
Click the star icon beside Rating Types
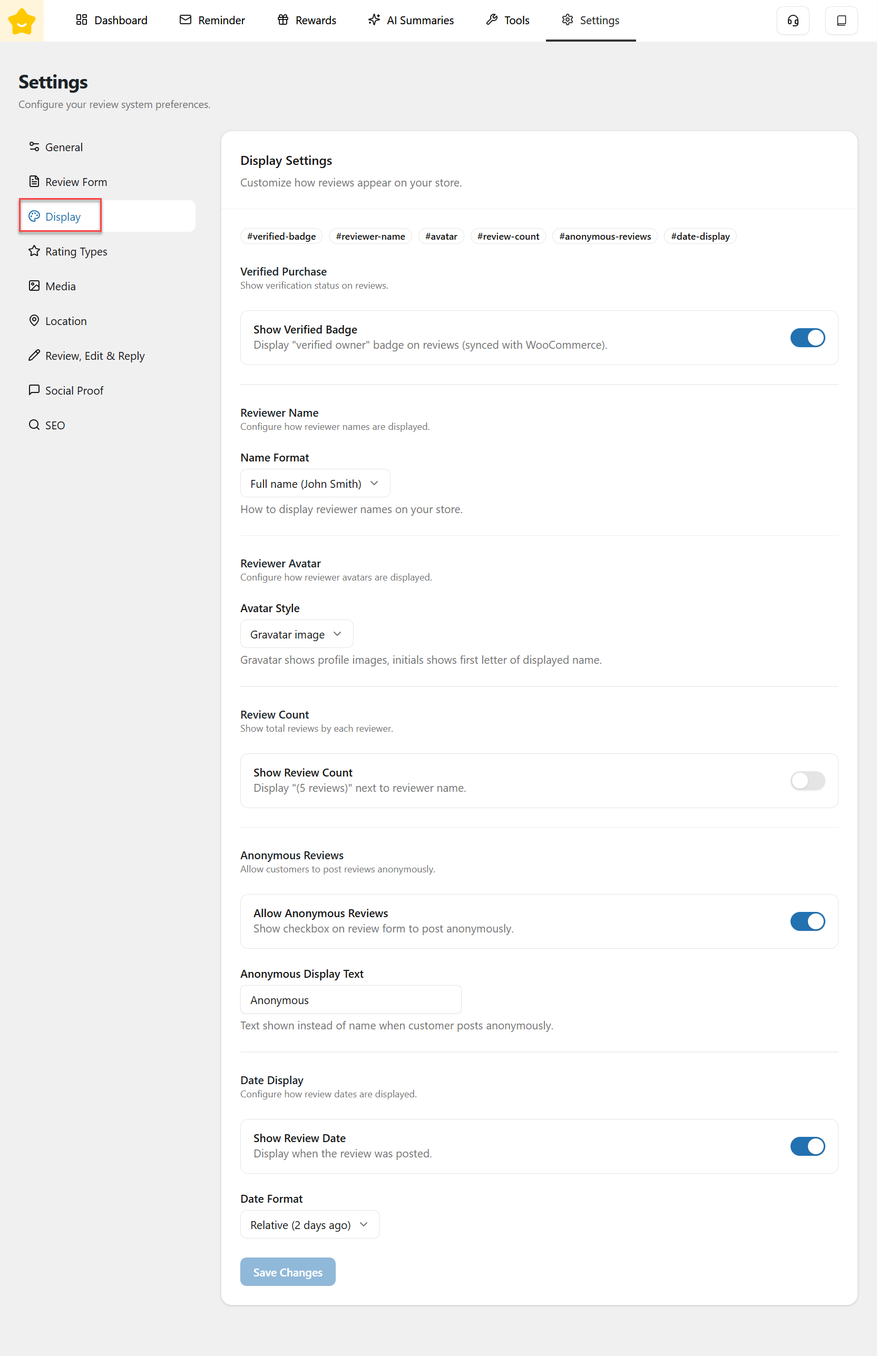pyautogui.click(x=34, y=251)
